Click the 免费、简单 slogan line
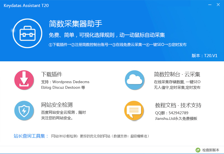The height and width of the screenshot is (154, 224). coord(107,35)
